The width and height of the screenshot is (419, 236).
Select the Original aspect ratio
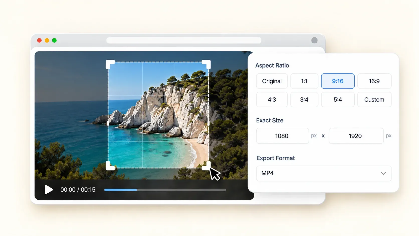[272, 81]
